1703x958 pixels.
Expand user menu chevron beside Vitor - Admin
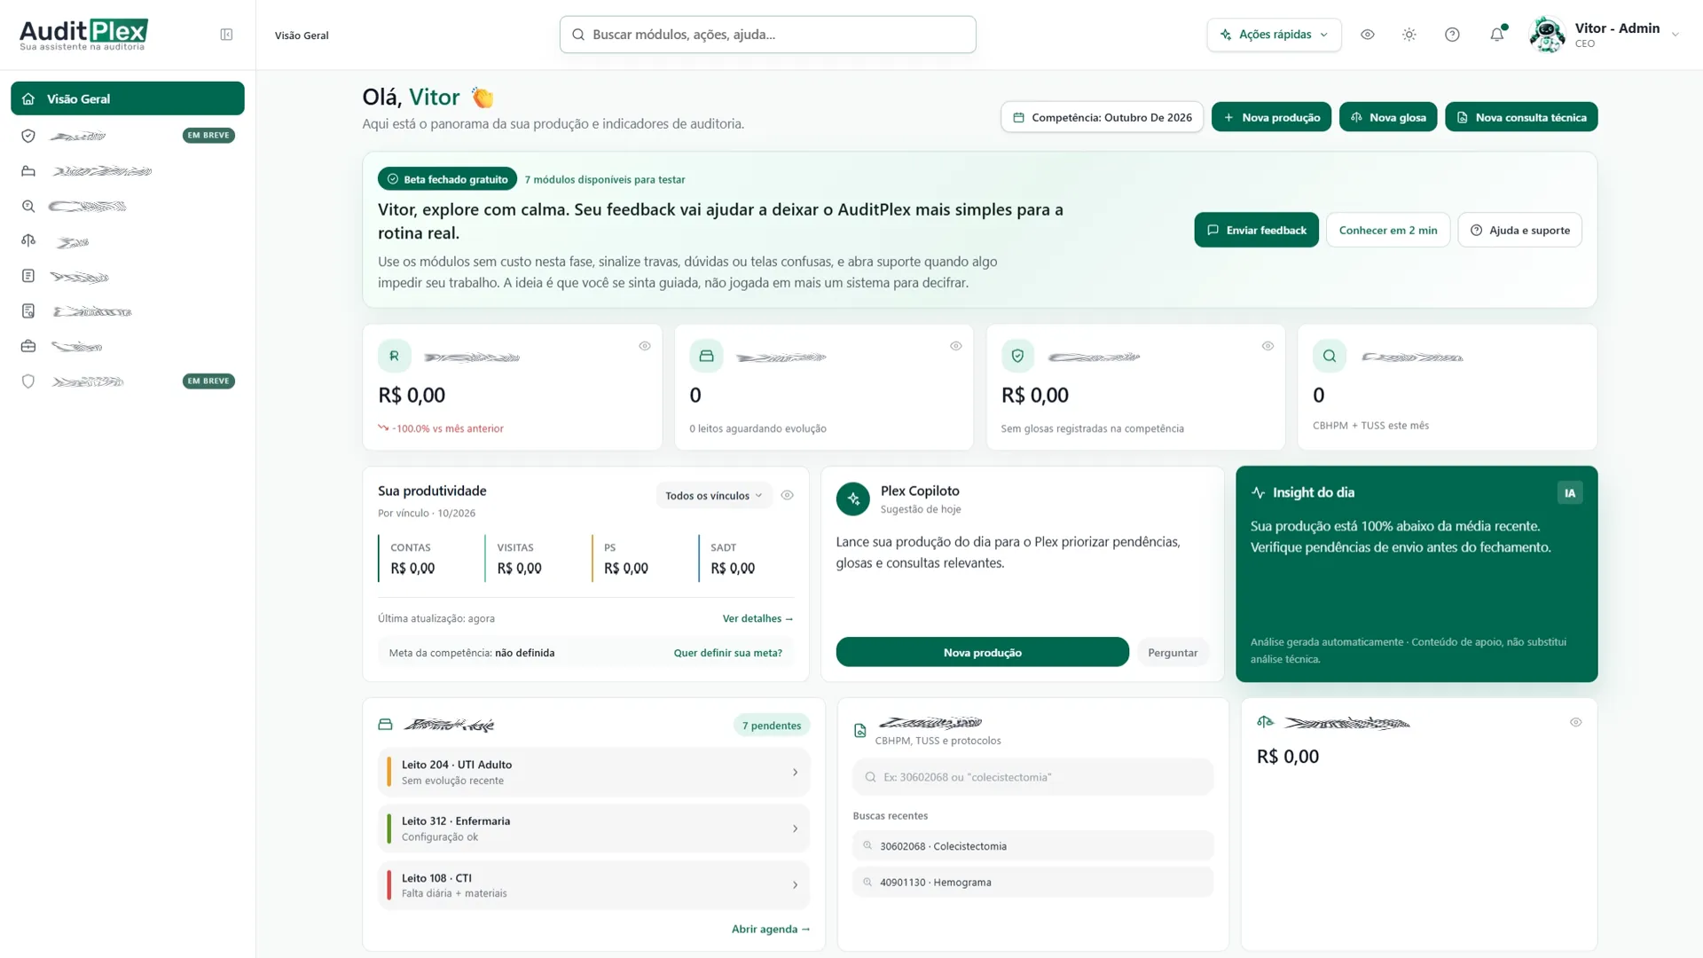tap(1676, 35)
